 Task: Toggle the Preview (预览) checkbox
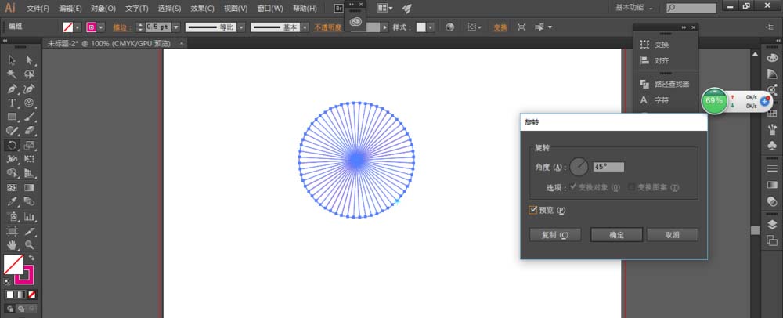[532, 210]
